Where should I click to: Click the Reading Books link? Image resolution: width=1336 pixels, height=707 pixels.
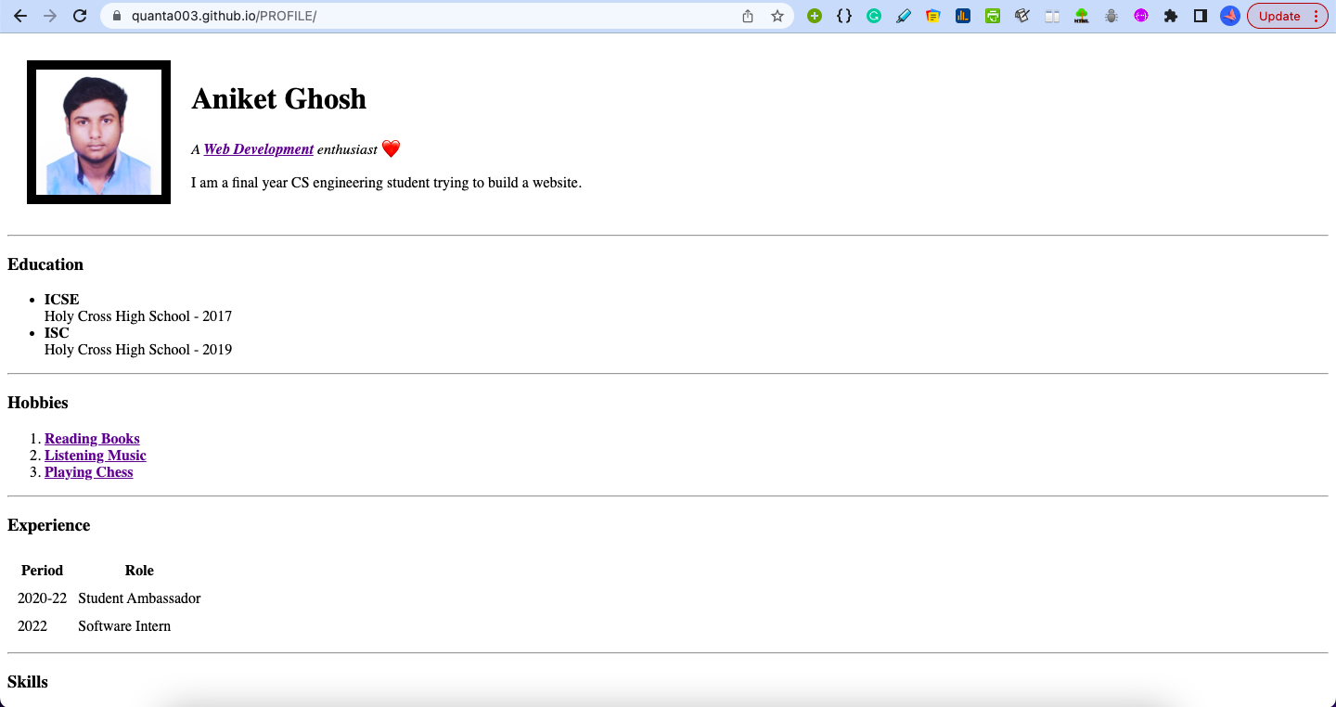click(x=92, y=438)
